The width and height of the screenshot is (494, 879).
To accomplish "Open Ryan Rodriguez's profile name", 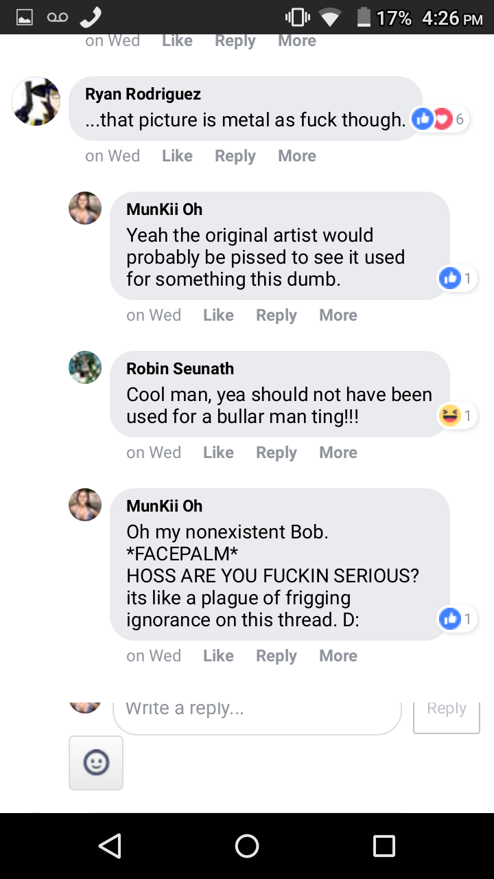I will pos(142,94).
